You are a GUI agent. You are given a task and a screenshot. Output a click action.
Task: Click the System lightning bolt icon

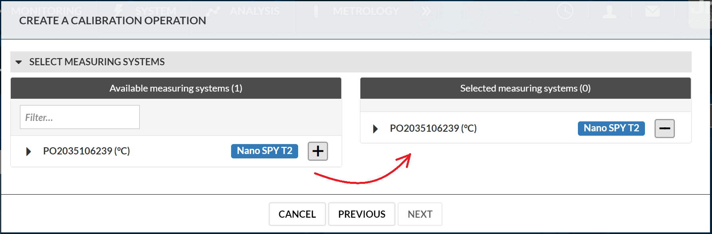119,11
